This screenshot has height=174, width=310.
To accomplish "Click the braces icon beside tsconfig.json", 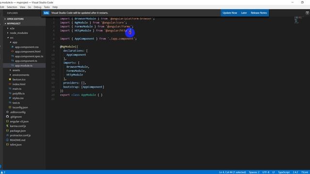I will 10,107.
